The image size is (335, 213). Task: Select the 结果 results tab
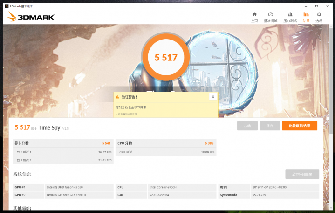pyautogui.click(x=306, y=17)
